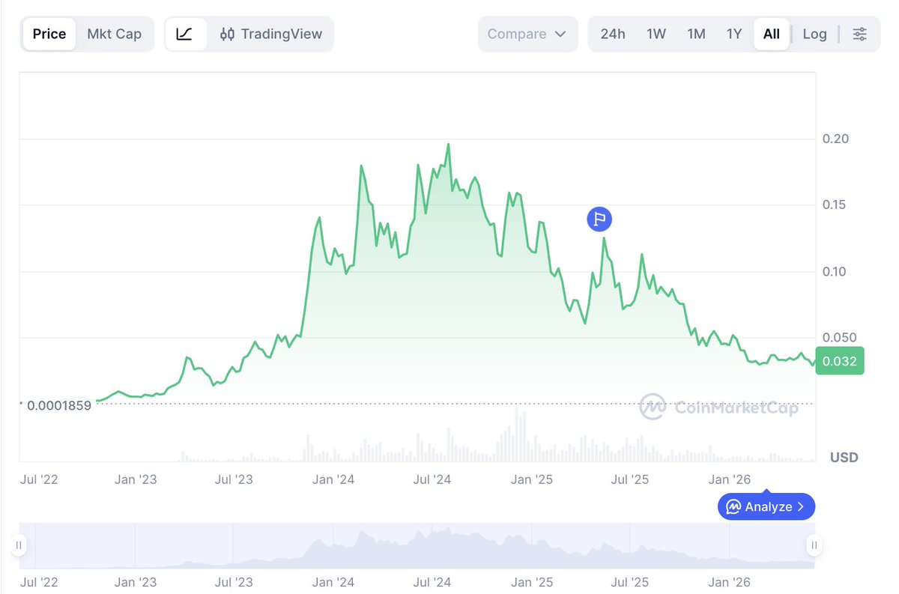This screenshot has height=594, width=899.
Task: Click Jul '24 on main chart axis
Action: (432, 479)
